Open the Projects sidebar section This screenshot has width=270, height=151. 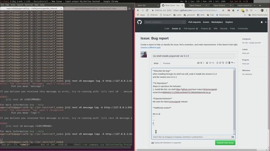coord(246,60)
